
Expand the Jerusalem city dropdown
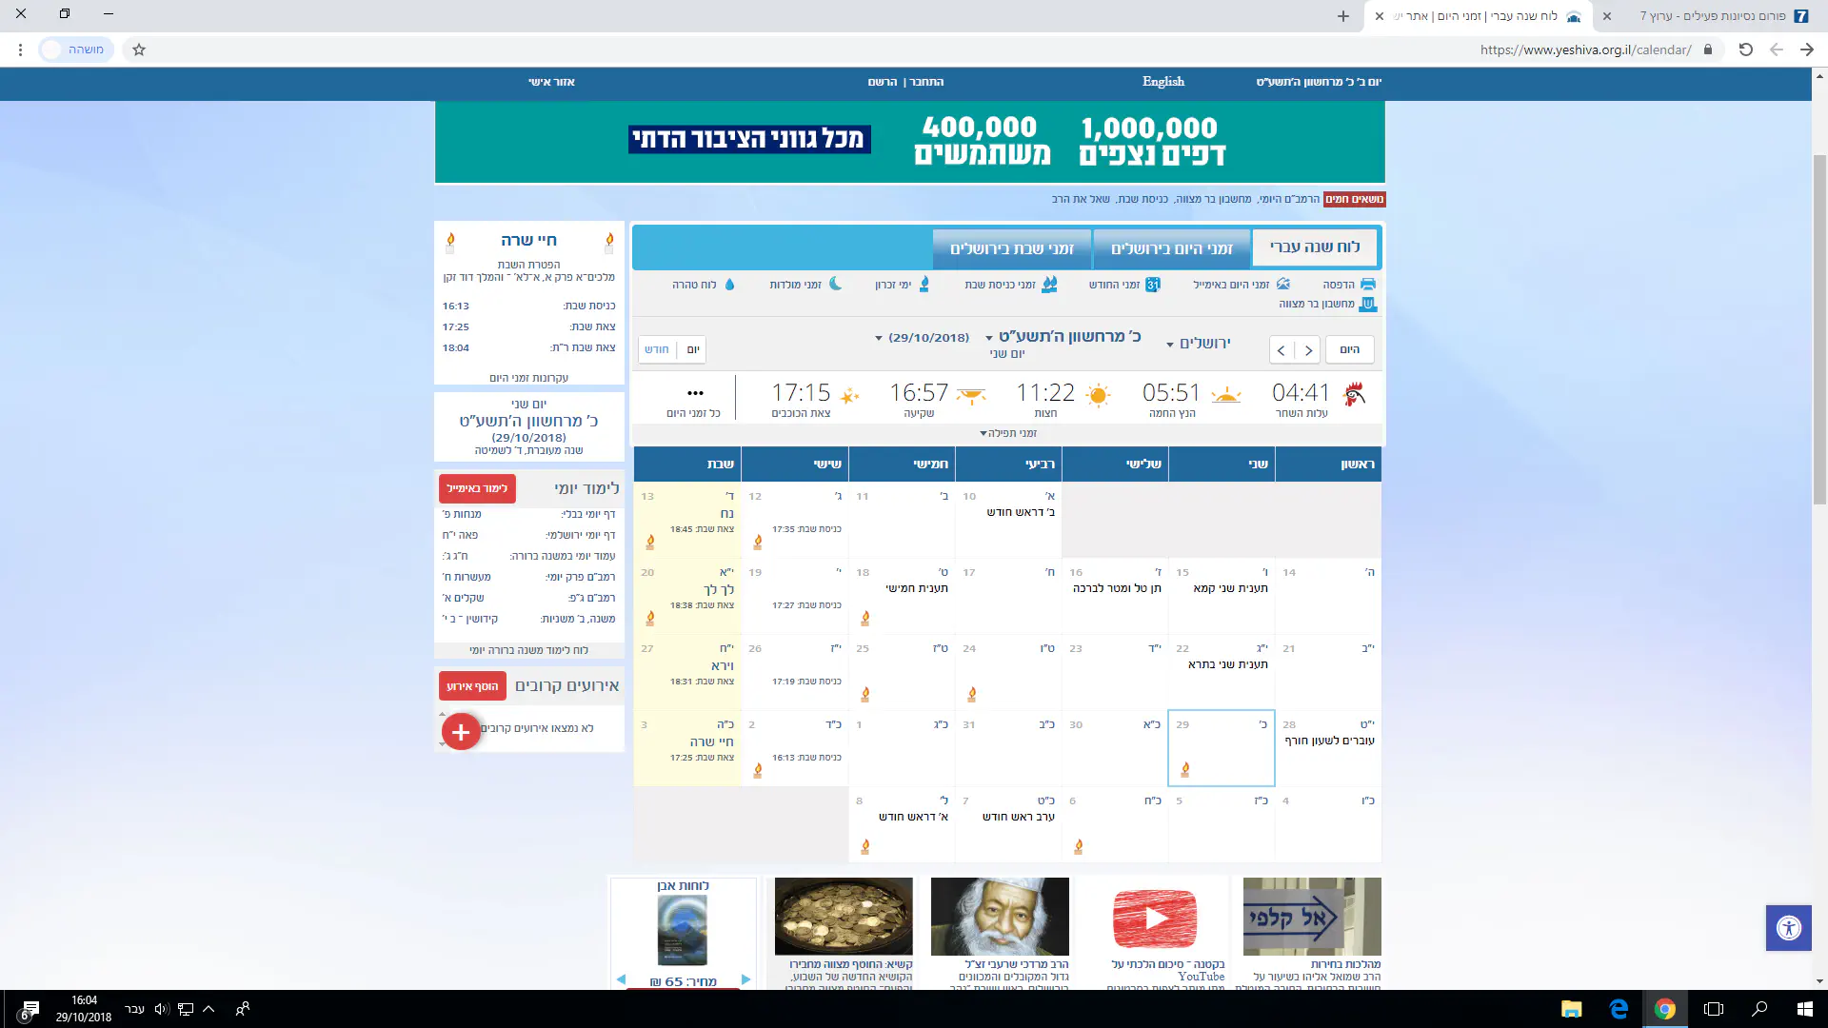tap(1198, 344)
